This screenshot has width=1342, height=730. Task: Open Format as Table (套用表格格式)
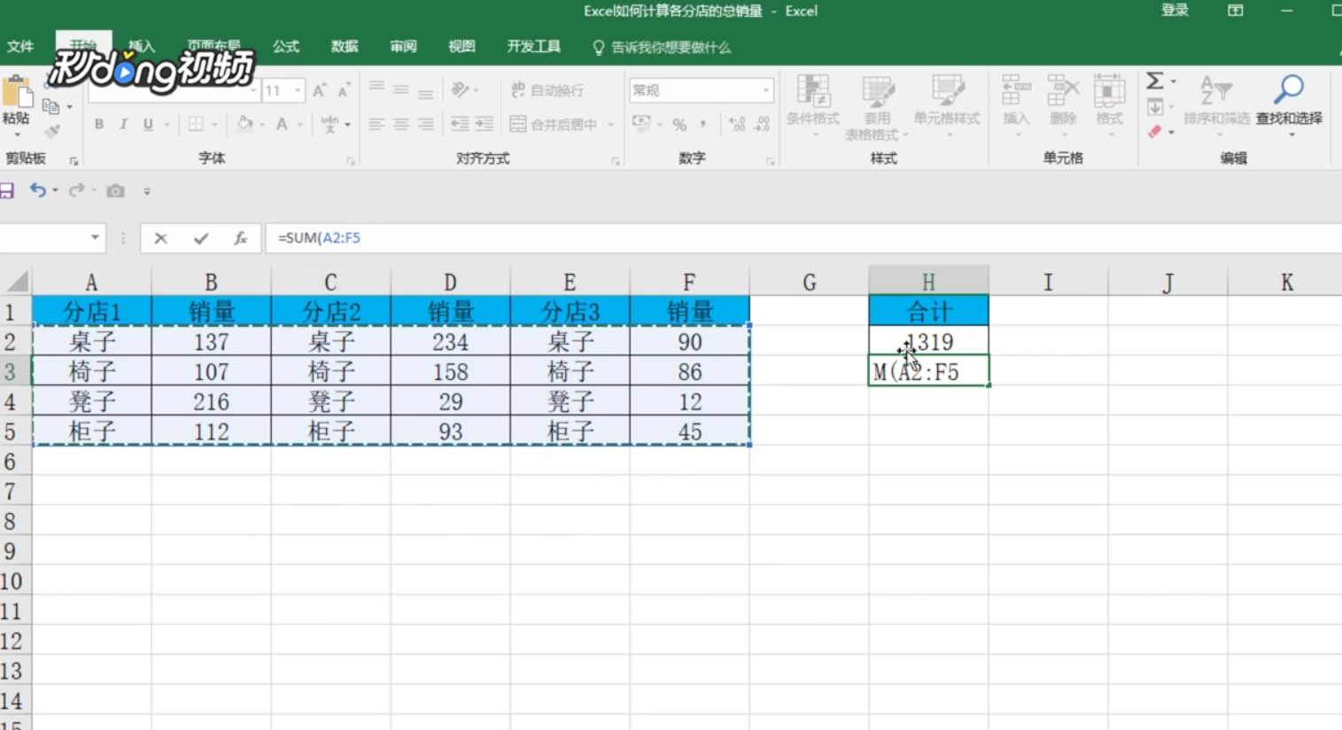point(877,107)
